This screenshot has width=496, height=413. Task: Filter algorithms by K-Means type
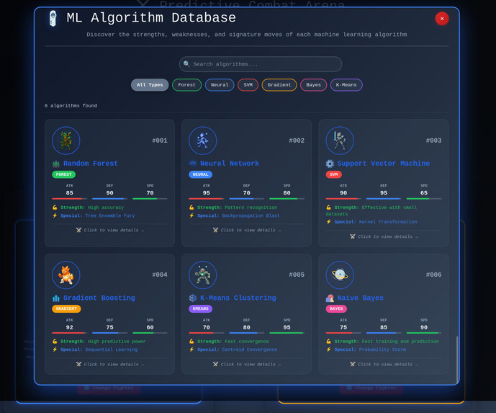click(346, 85)
